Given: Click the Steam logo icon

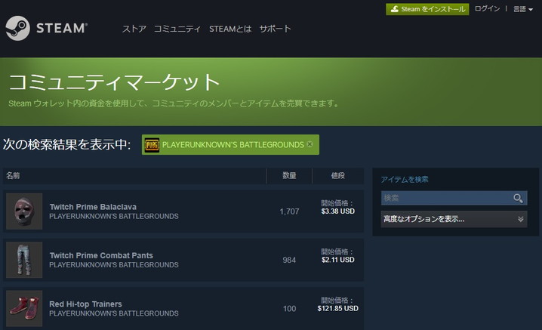Looking at the screenshot, I should [x=17, y=28].
